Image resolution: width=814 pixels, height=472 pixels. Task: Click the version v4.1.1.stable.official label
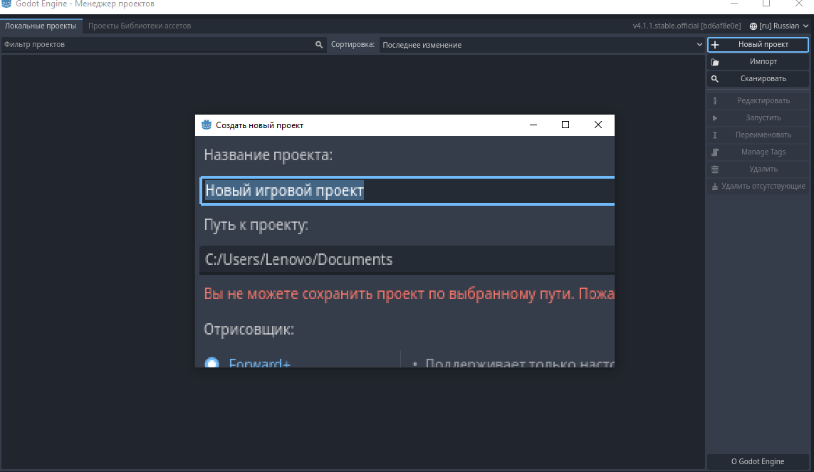pos(667,26)
